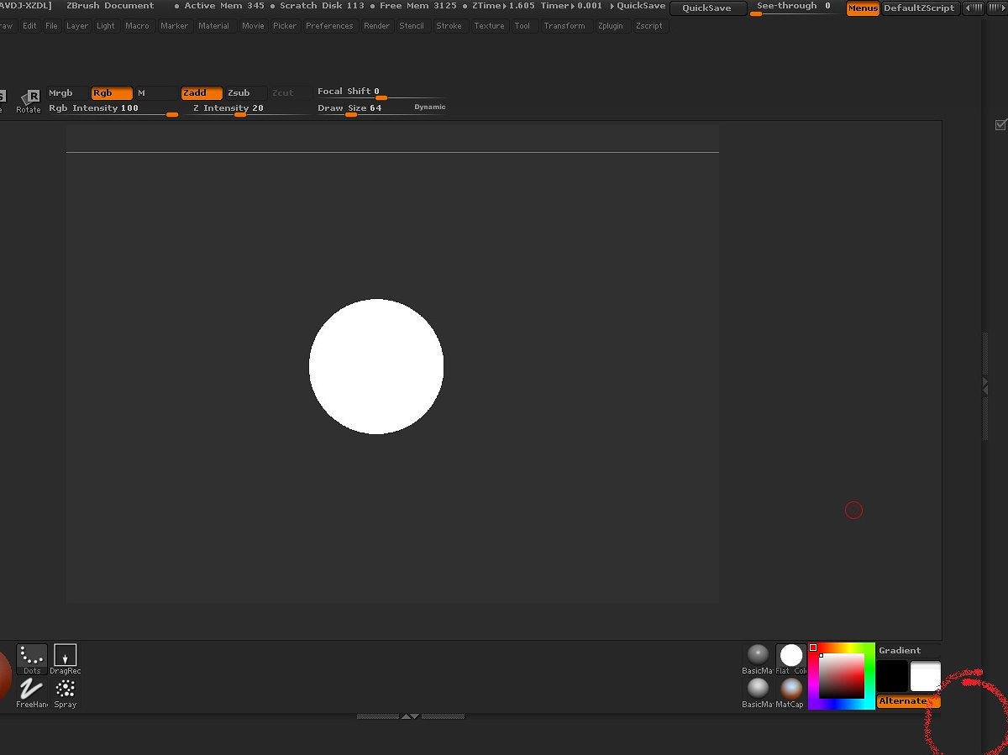Select the Dots stroke type
The height and width of the screenshot is (755, 1008).
click(32, 659)
